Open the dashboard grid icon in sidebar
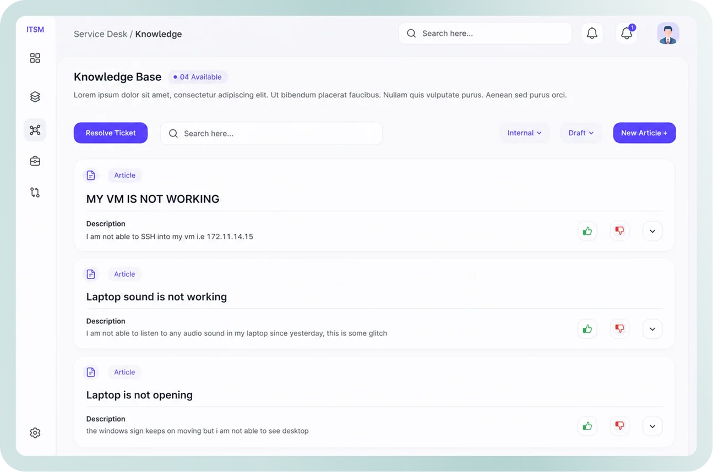This screenshot has height=472, width=713. 35,58
